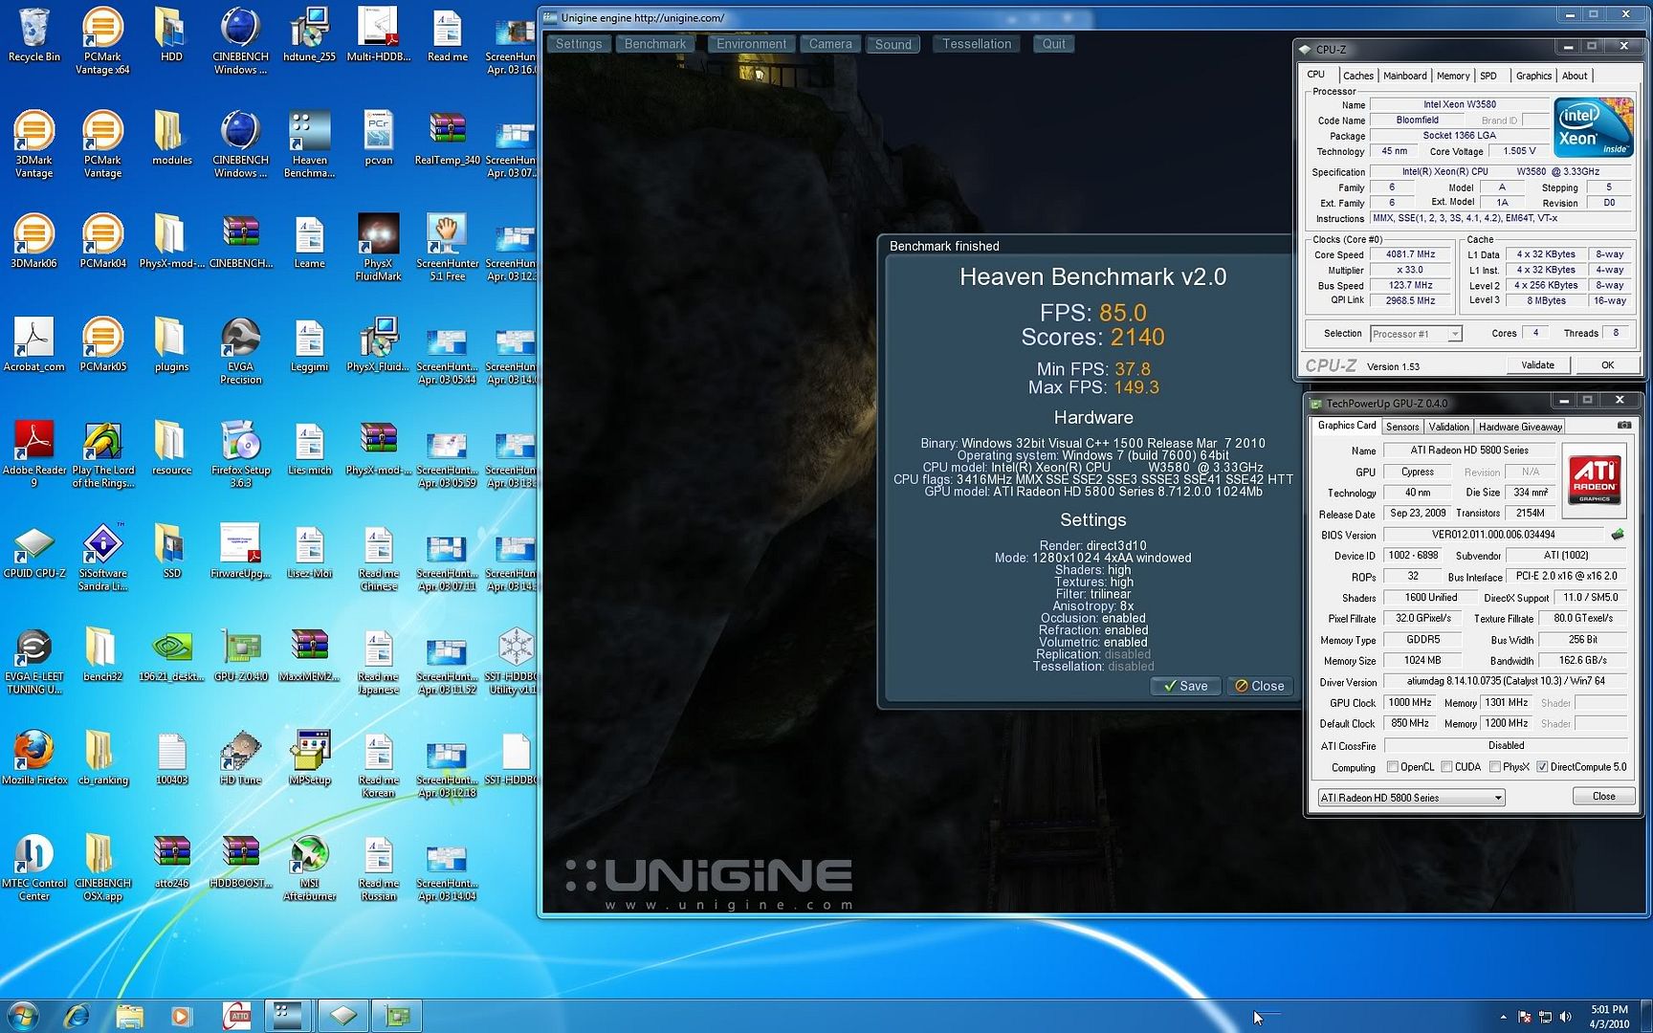Open Acrobat_com desktop shortcut

click(x=33, y=345)
